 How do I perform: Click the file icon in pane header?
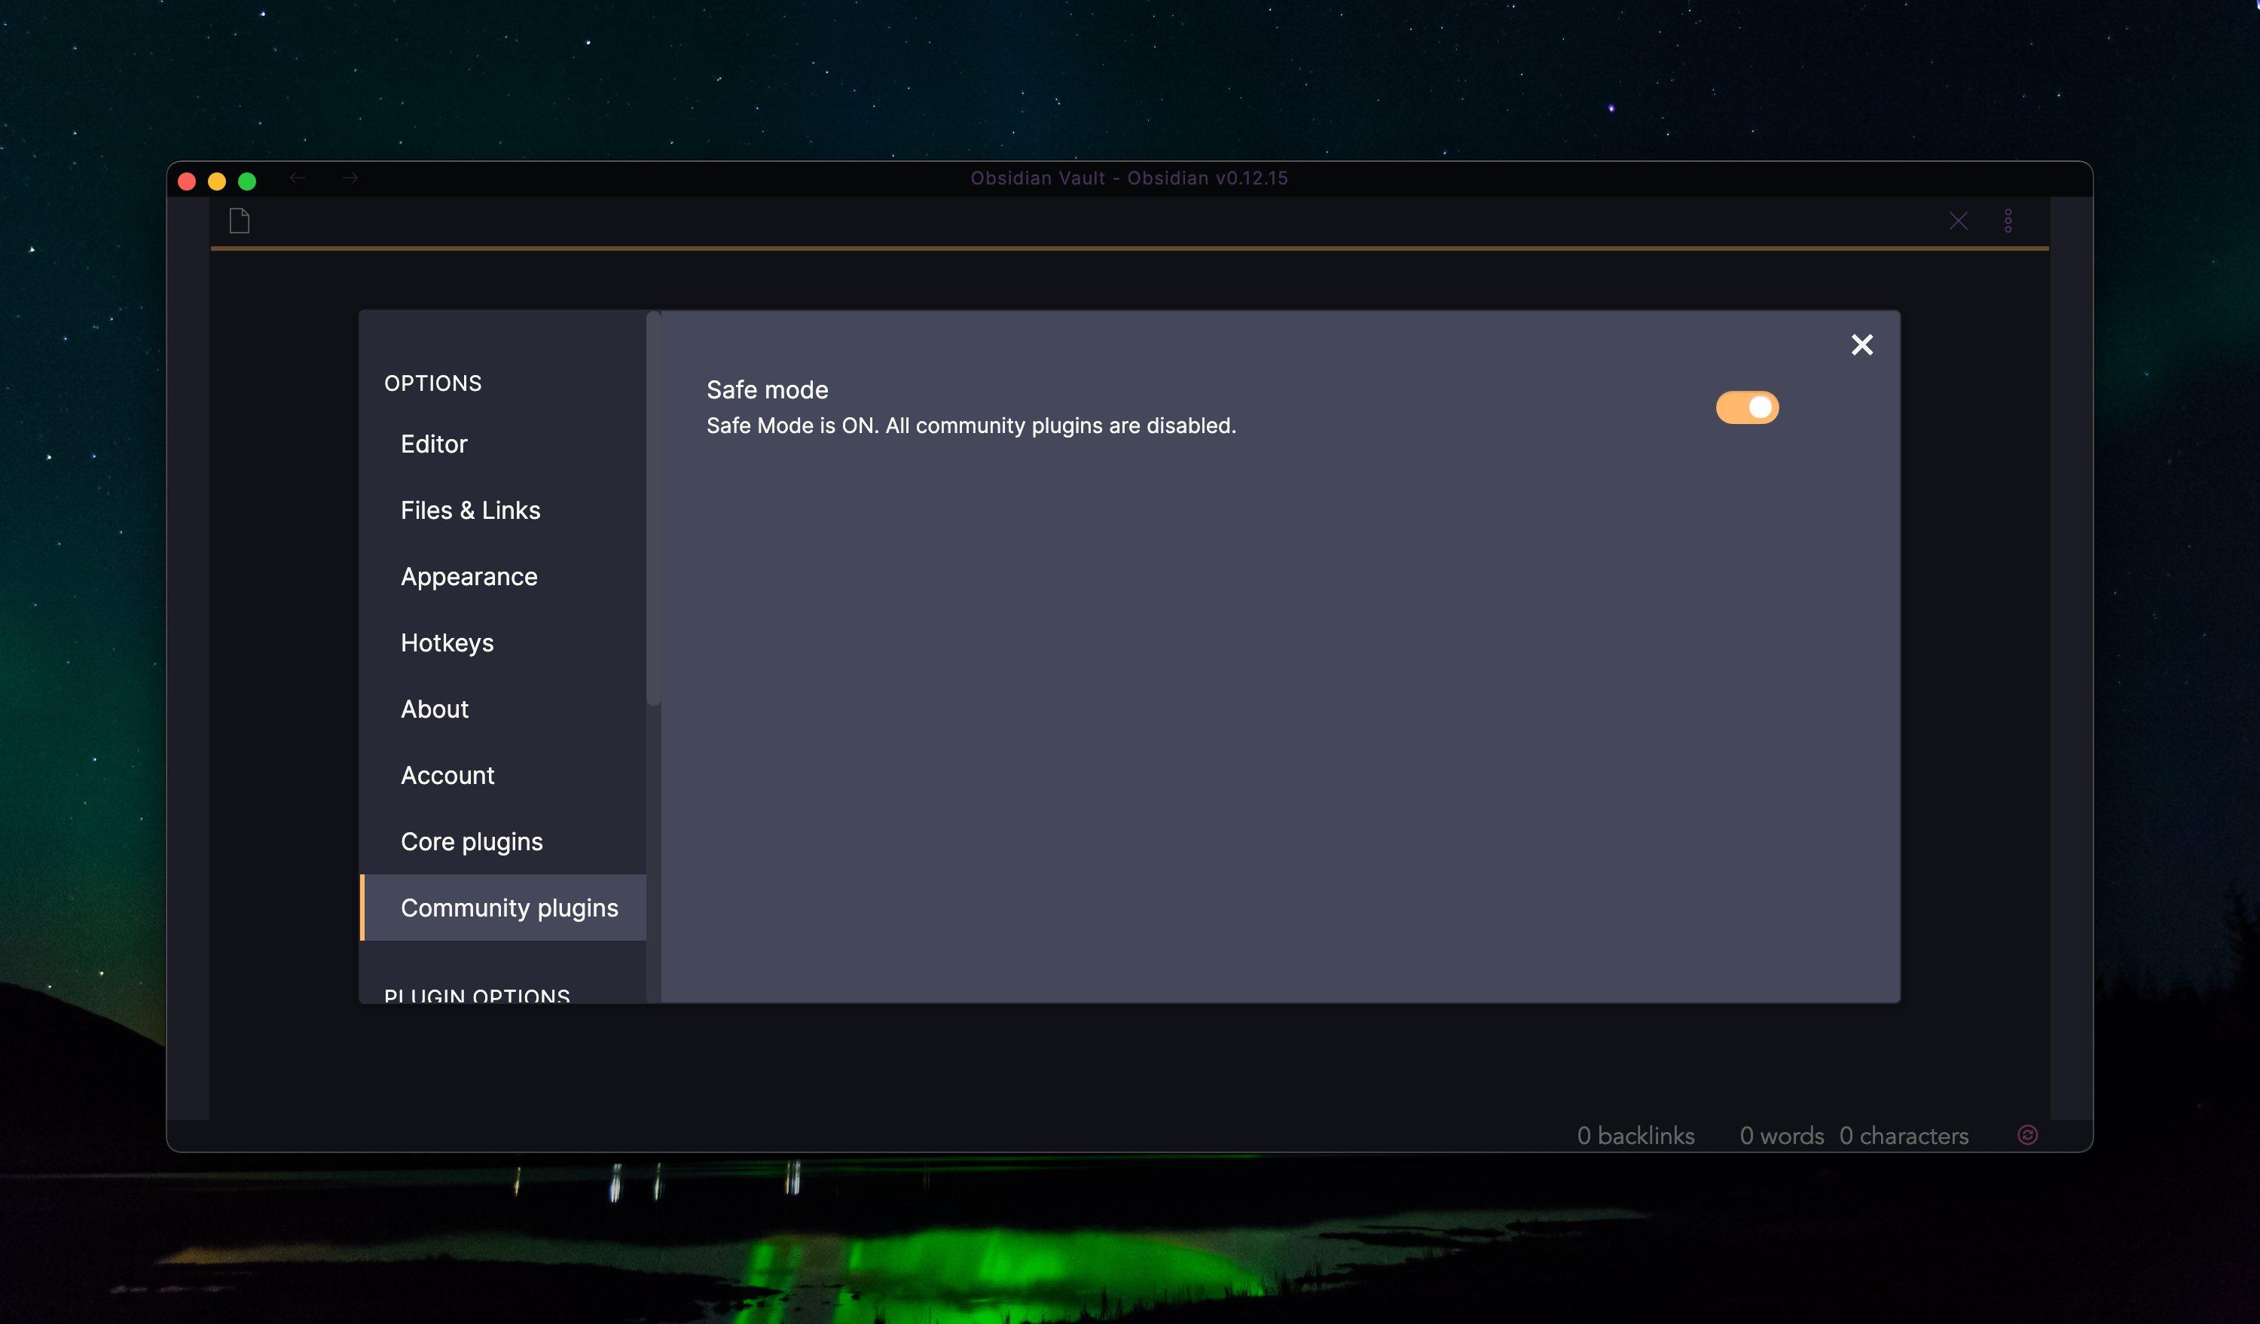(x=240, y=221)
